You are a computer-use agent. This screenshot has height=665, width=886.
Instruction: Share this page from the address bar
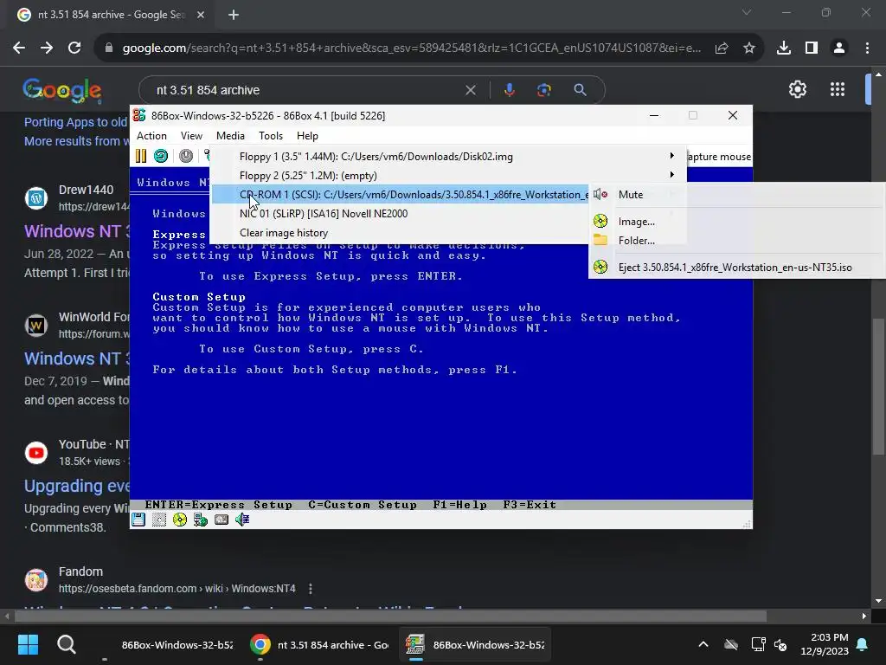722,48
